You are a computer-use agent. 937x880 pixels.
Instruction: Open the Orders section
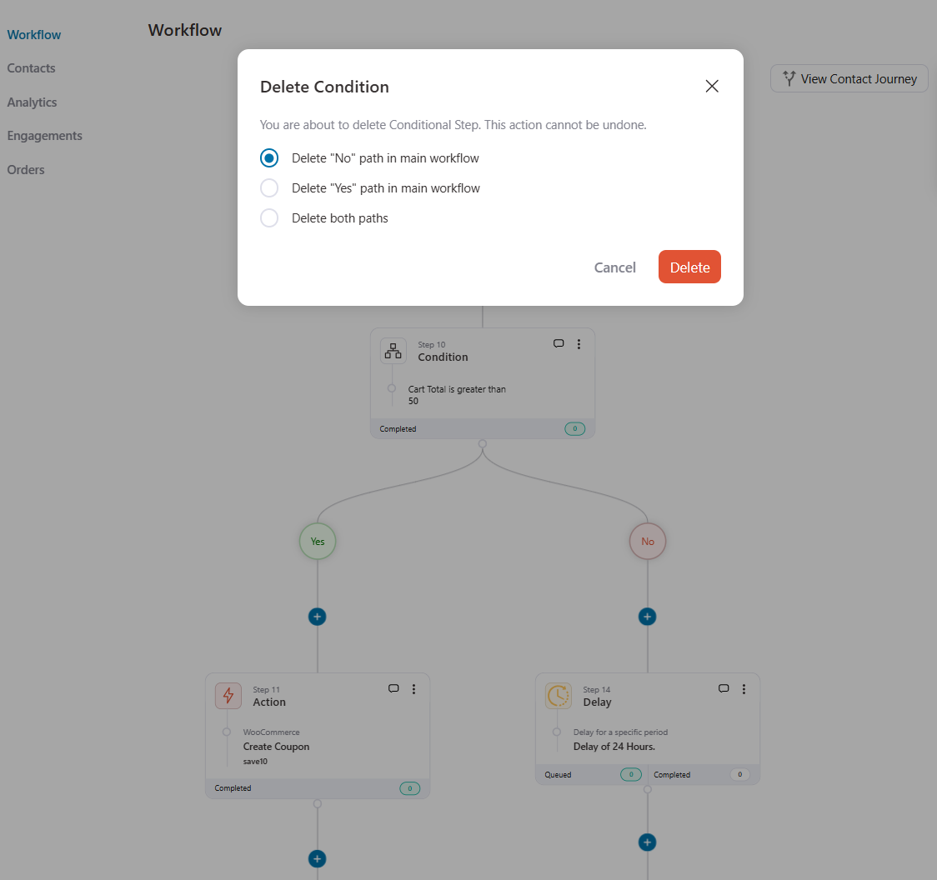26,170
